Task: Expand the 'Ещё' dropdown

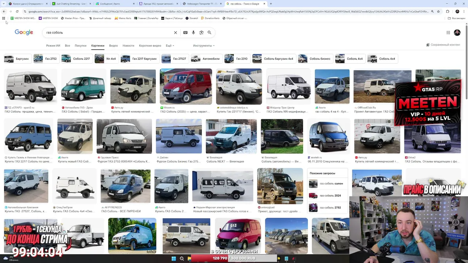Action: pos(170,46)
